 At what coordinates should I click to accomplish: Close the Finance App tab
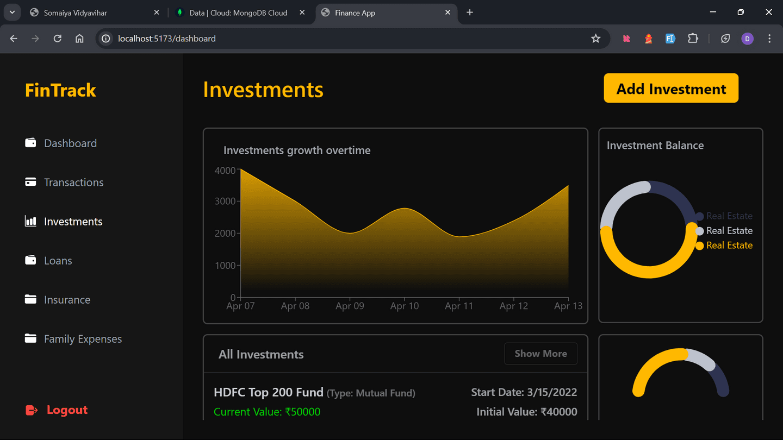pos(448,12)
